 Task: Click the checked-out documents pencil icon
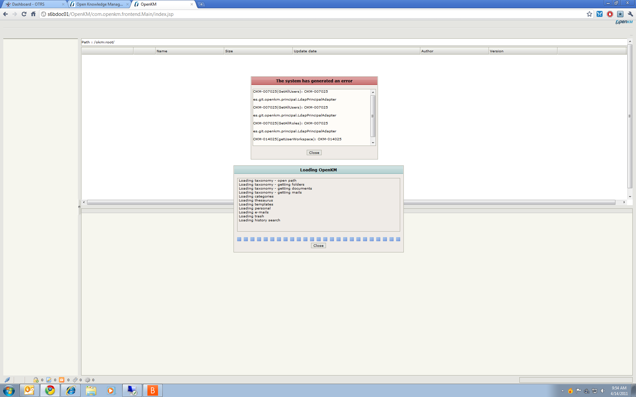(x=49, y=380)
